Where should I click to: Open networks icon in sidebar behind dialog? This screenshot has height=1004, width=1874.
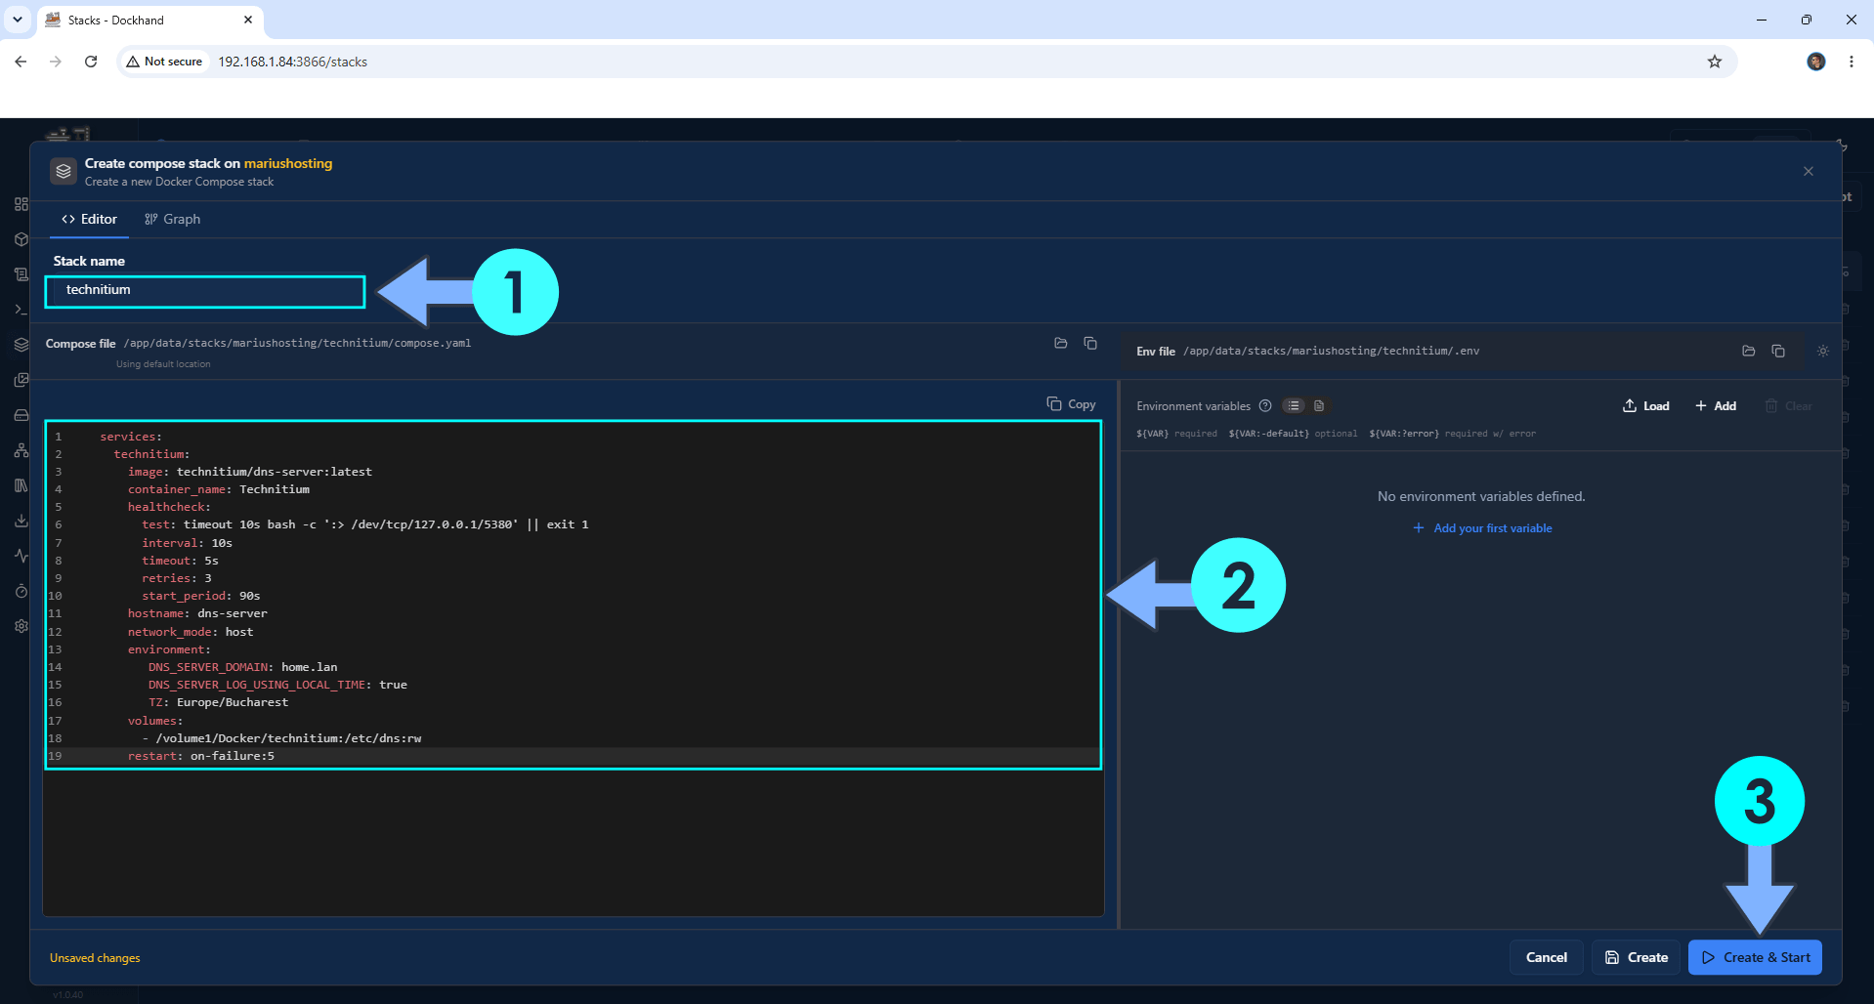tap(21, 450)
